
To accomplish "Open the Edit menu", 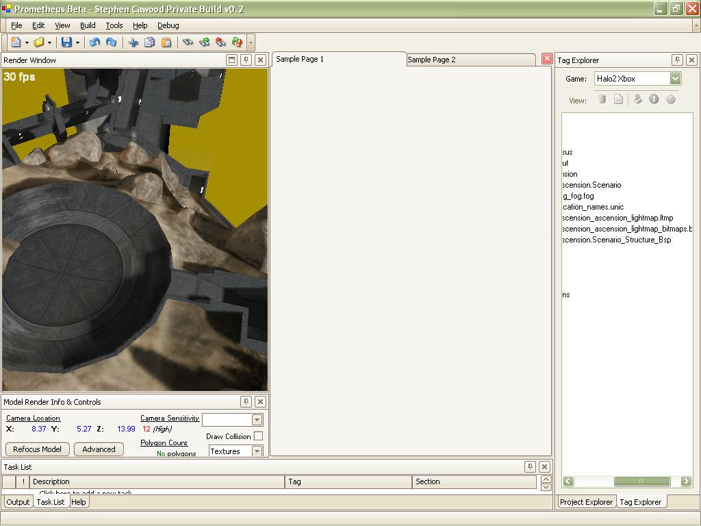I will pos(38,25).
